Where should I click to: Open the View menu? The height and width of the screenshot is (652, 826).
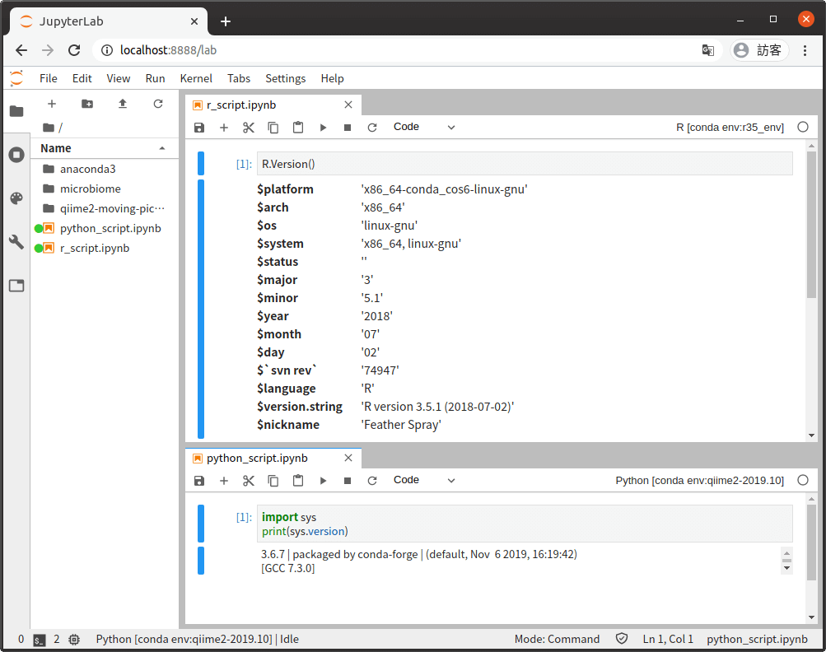[119, 78]
